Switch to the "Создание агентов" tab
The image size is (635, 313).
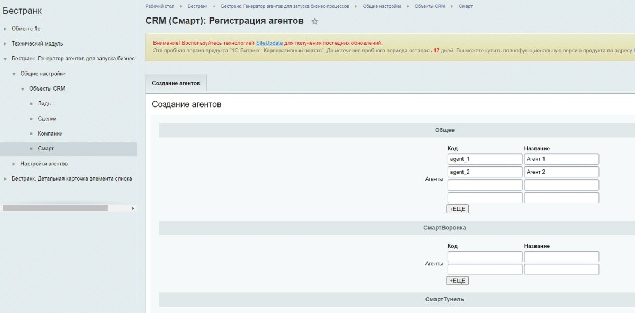coord(175,83)
